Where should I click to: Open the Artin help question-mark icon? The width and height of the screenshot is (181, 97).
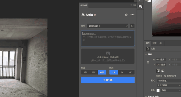[x=126, y=15]
